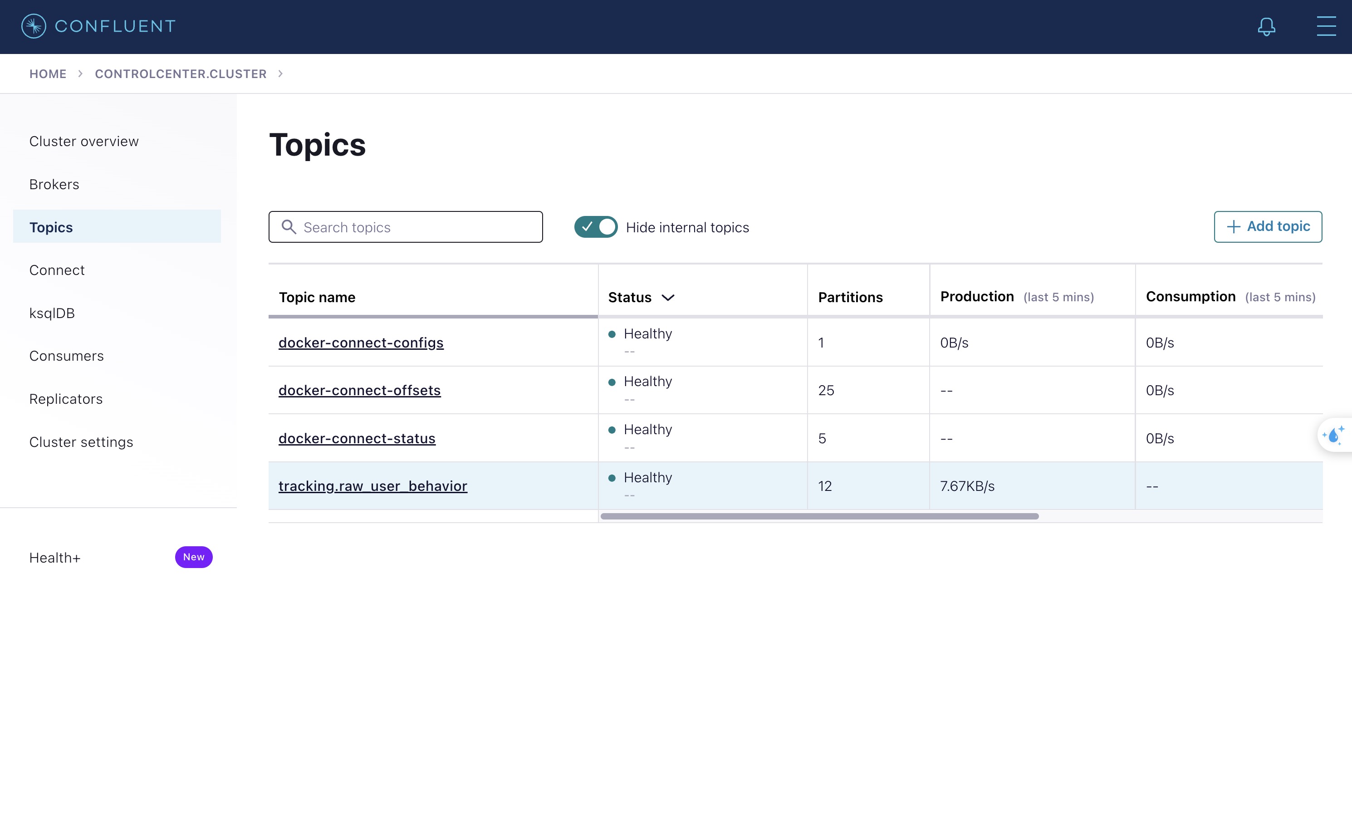The width and height of the screenshot is (1352, 833).
Task: Sort by Status column chevron
Action: [668, 298]
